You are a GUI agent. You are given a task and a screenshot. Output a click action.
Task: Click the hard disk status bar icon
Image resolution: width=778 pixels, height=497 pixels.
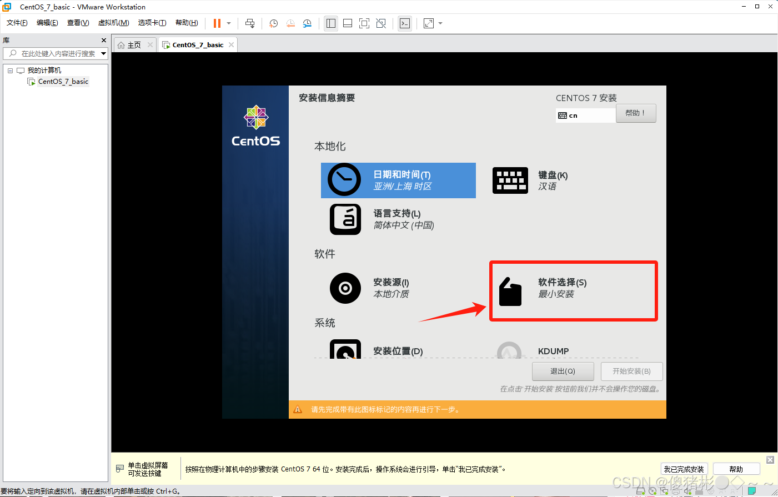[x=640, y=491]
